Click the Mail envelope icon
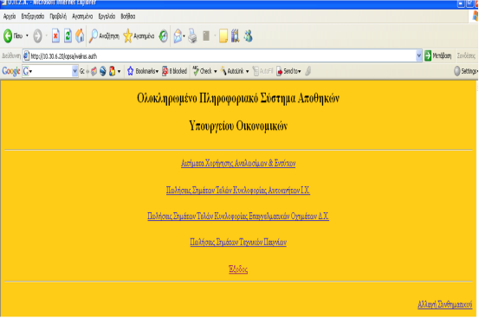The image size is (479, 318). 178,36
